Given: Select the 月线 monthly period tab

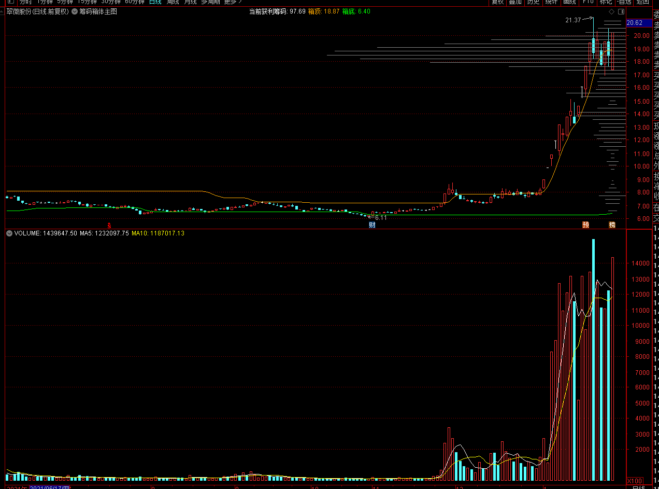Looking at the screenshot, I should click(191, 2).
